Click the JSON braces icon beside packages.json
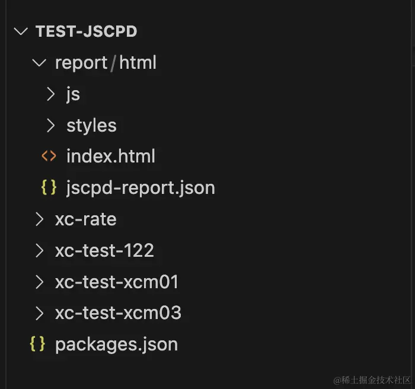The height and width of the screenshot is (389, 415). [37, 345]
